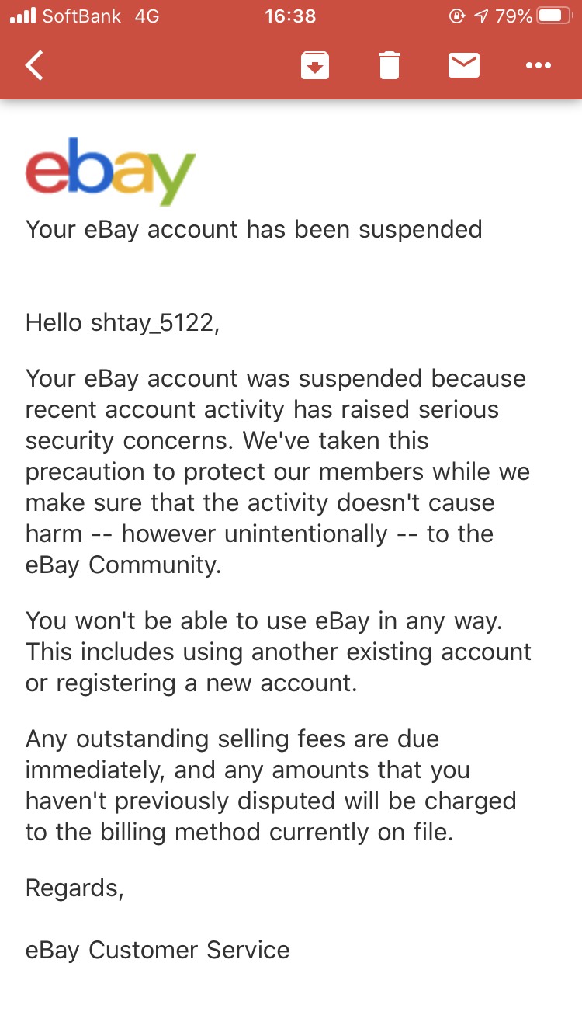
Task: Tap the 'eBay Community.' text
Action: (123, 565)
